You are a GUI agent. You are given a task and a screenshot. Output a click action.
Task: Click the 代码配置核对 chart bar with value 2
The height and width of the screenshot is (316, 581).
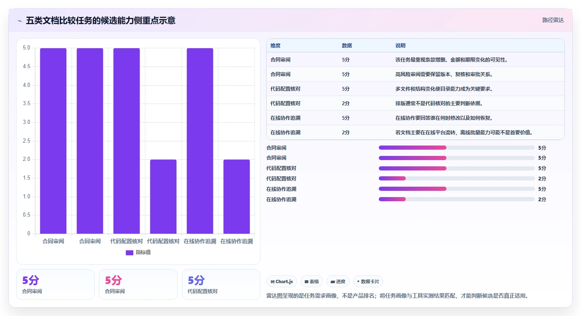(163, 197)
